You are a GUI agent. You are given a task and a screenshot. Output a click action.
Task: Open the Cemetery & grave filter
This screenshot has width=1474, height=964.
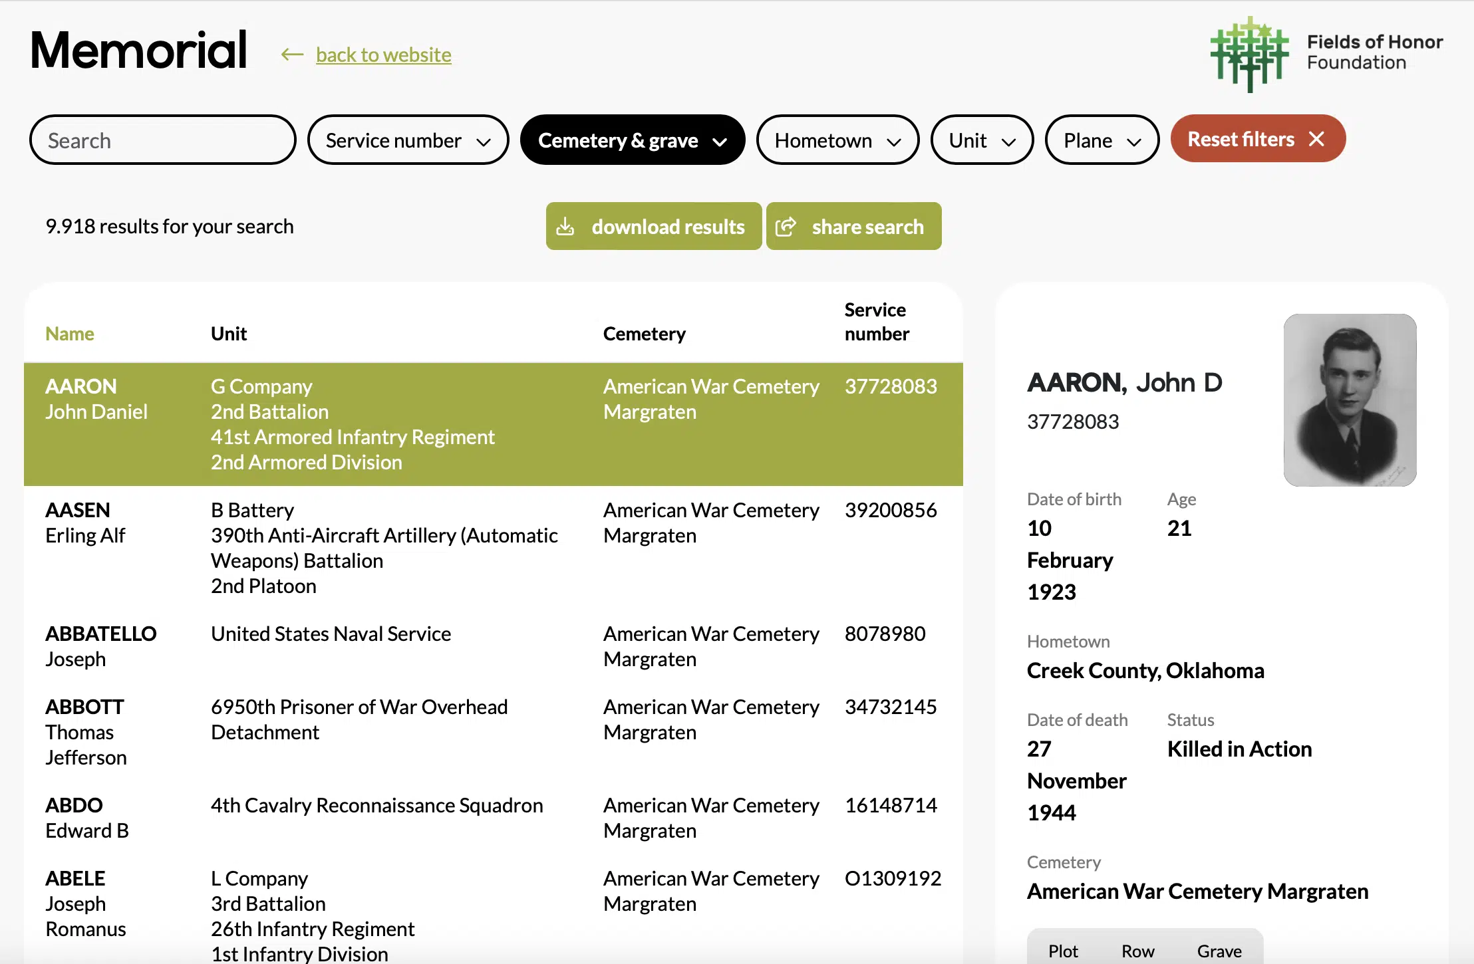click(x=632, y=140)
